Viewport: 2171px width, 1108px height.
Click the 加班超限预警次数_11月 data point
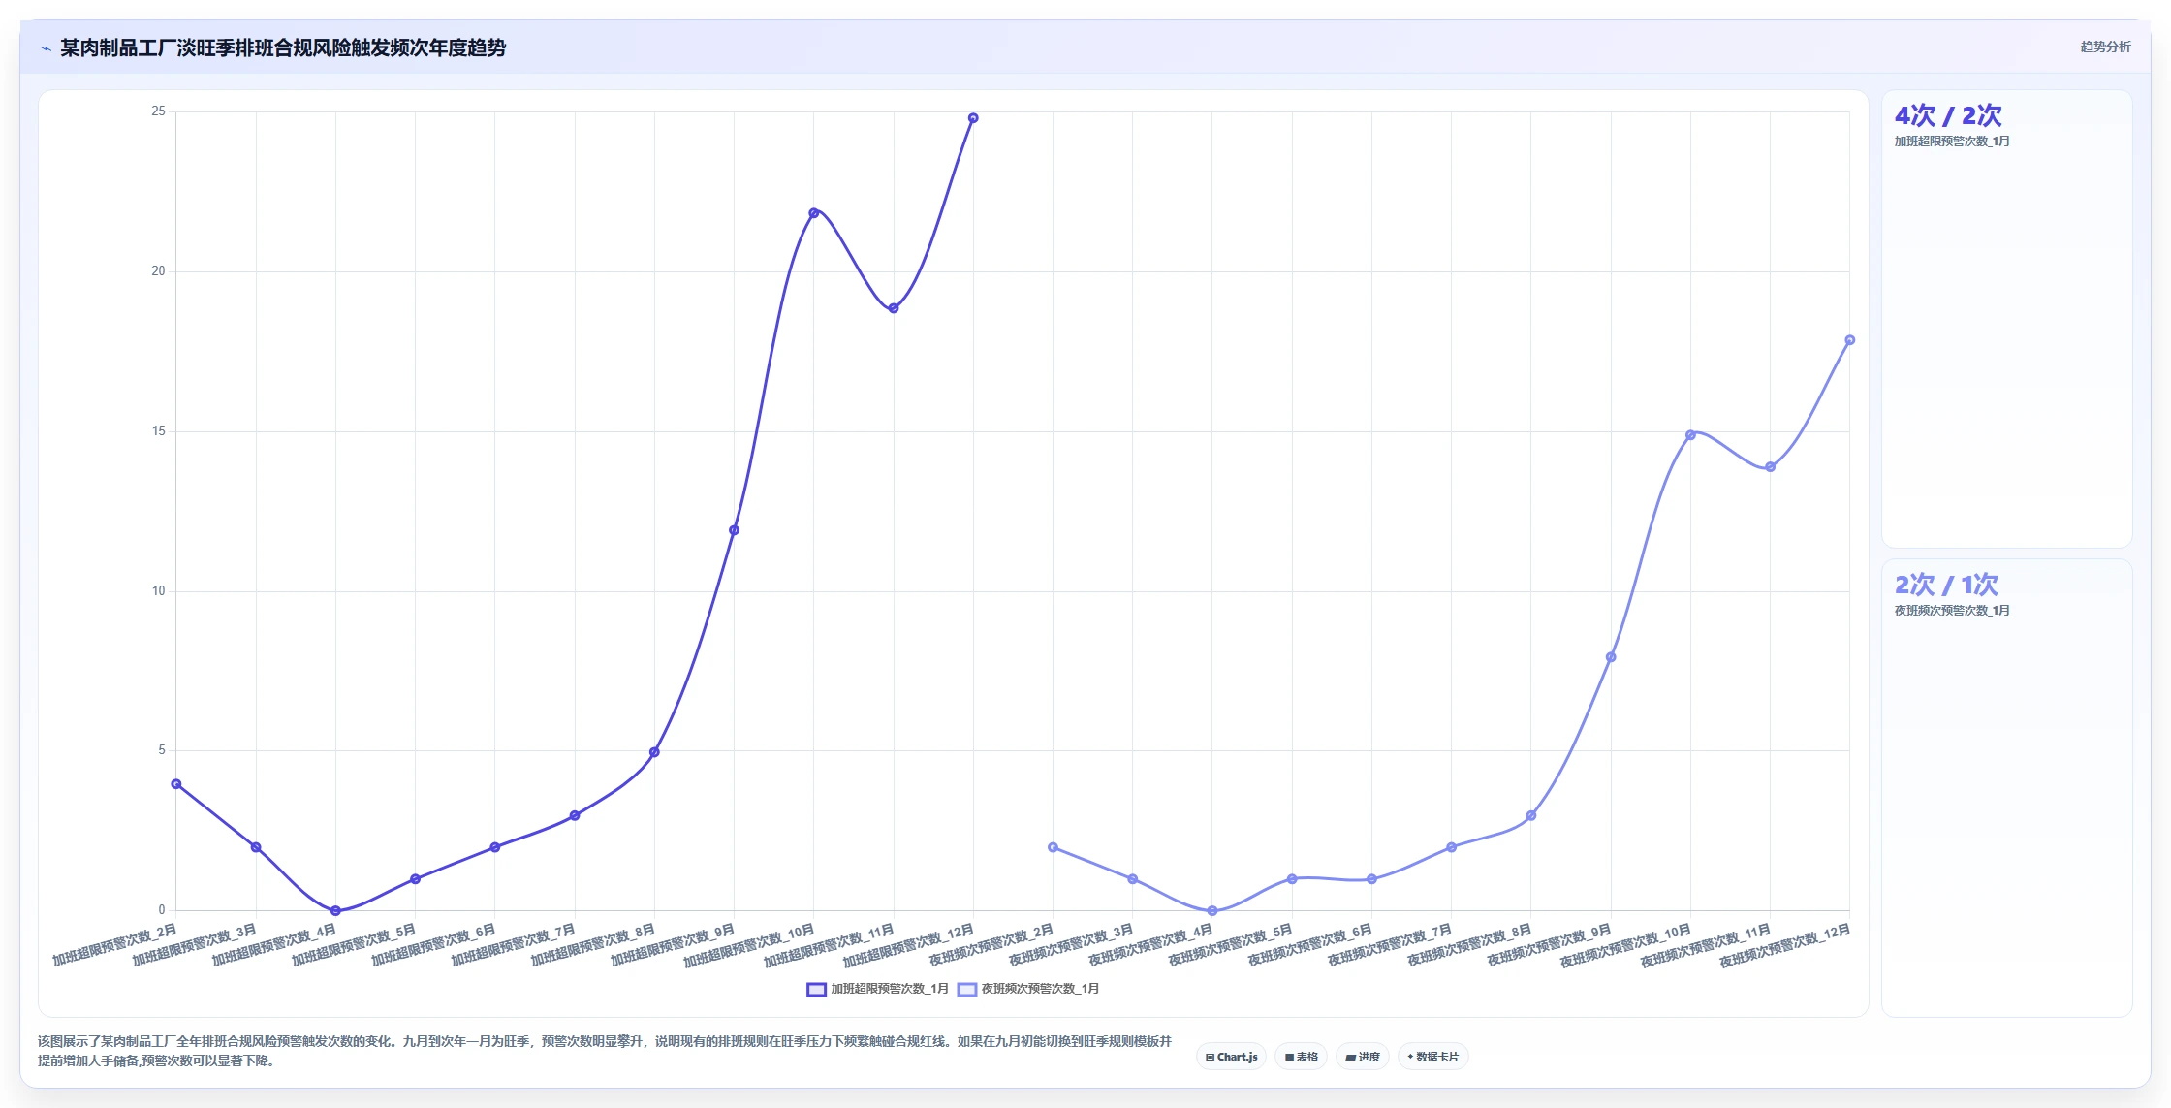click(x=894, y=308)
